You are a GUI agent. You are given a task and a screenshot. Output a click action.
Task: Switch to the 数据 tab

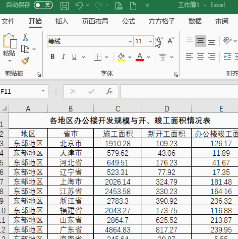(195, 21)
